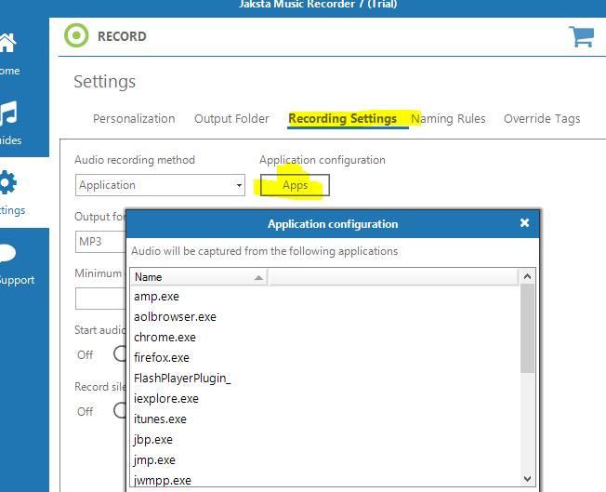The height and width of the screenshot is (492, 606).
Task: Open the Guides music note icon
Action: coord(8,113)
